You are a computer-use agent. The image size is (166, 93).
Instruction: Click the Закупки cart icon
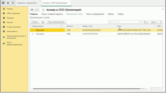tap(4, 22)
